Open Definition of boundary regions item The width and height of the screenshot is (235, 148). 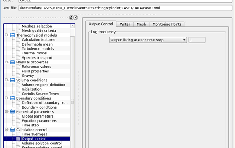coord(44,102)
